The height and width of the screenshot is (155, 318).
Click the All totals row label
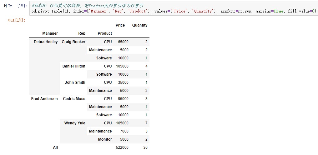(x=55, y=147)
